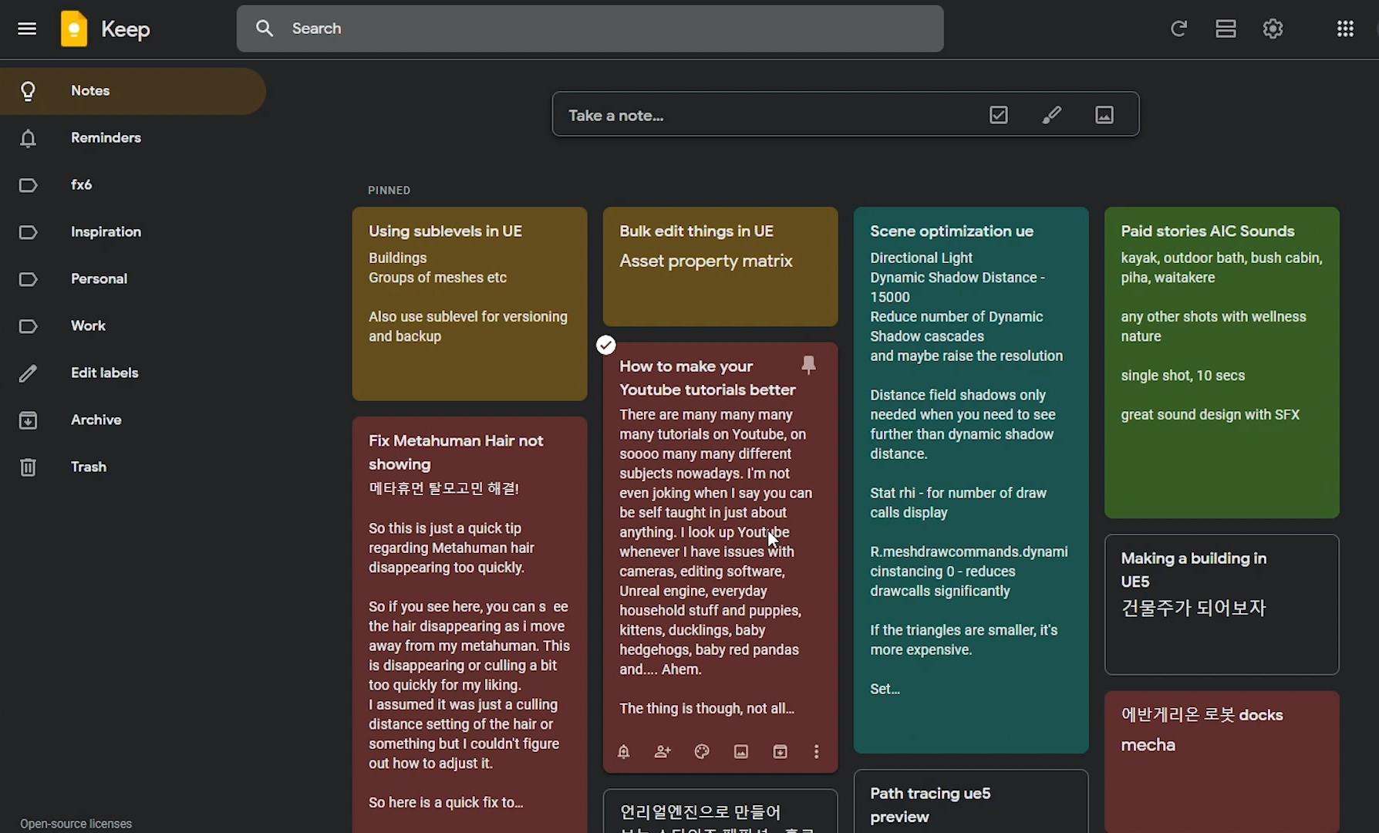The image size is (1379, 833).
Task: Open the Scene optimization ue note
Action: point(971,480)
